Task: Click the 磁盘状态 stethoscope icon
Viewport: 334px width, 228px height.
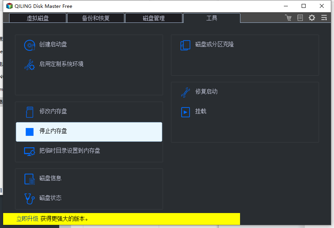Action: [x=29, y=199]
